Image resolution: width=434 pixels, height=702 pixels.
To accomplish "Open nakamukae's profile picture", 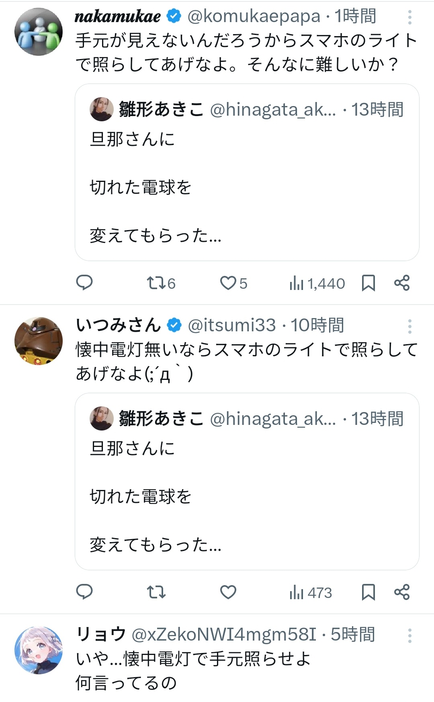I will click(39, 32).
